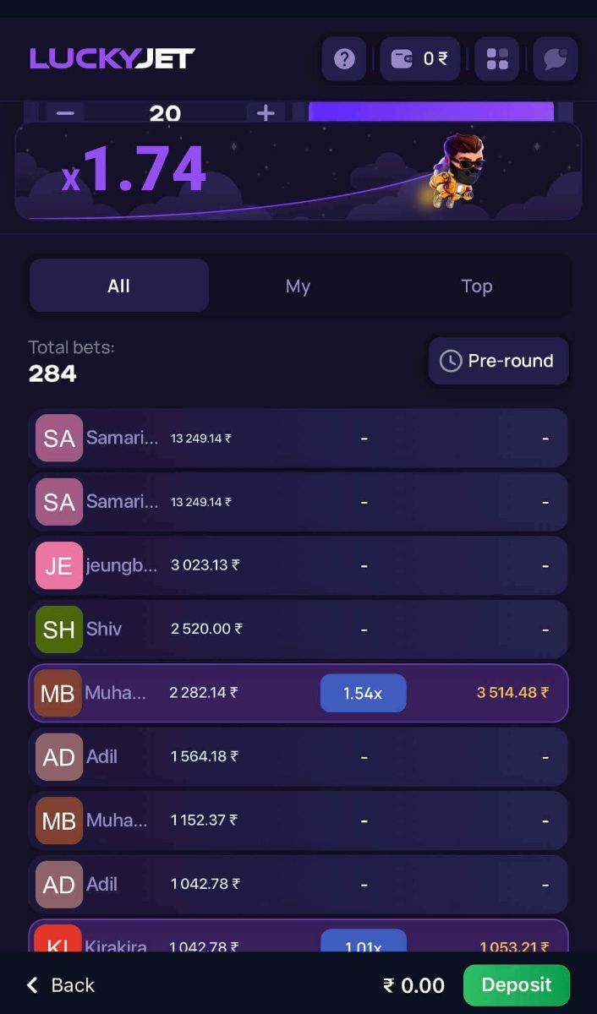Click the pink JE jeungb avatar

(59, 565)
